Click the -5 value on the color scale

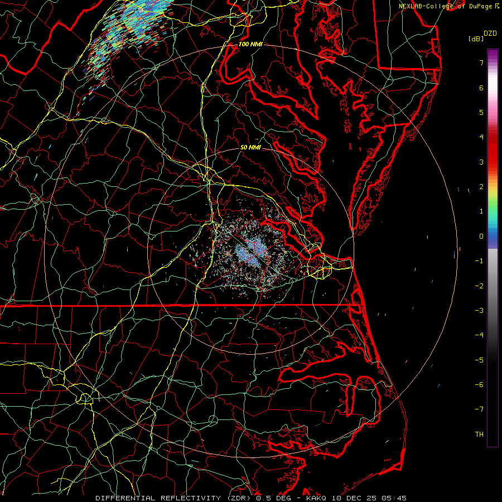(x=479, y=360)
